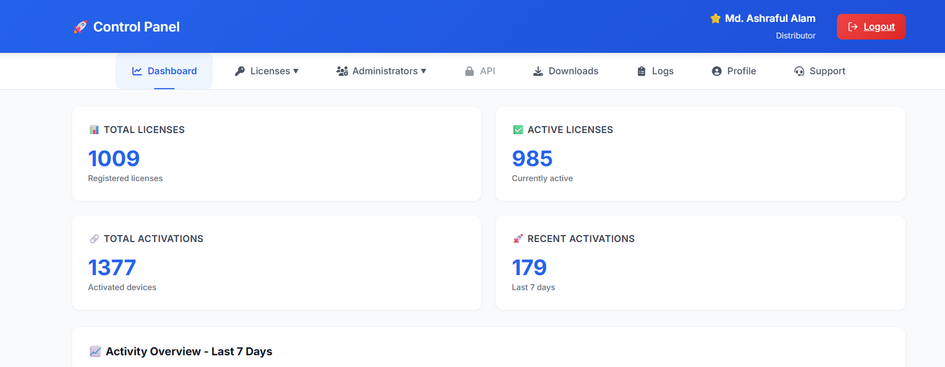This screenshot has height=367, width=945.
Task: Click the gold star icon by username
Action: tap(715, 19)
